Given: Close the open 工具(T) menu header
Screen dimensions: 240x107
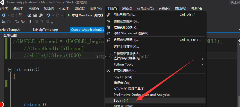Looking at the screenshot, I should tap(112, 9).
